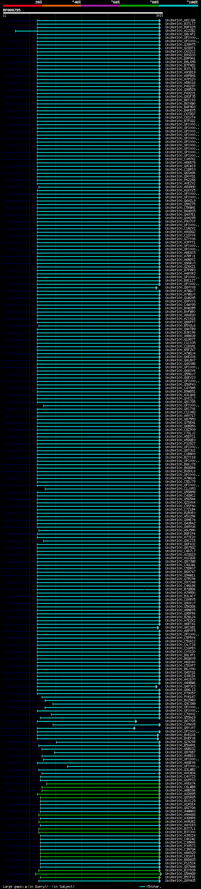
Task: Click the orange ~40% identity legend segment
Action: (x=62, y=6)
